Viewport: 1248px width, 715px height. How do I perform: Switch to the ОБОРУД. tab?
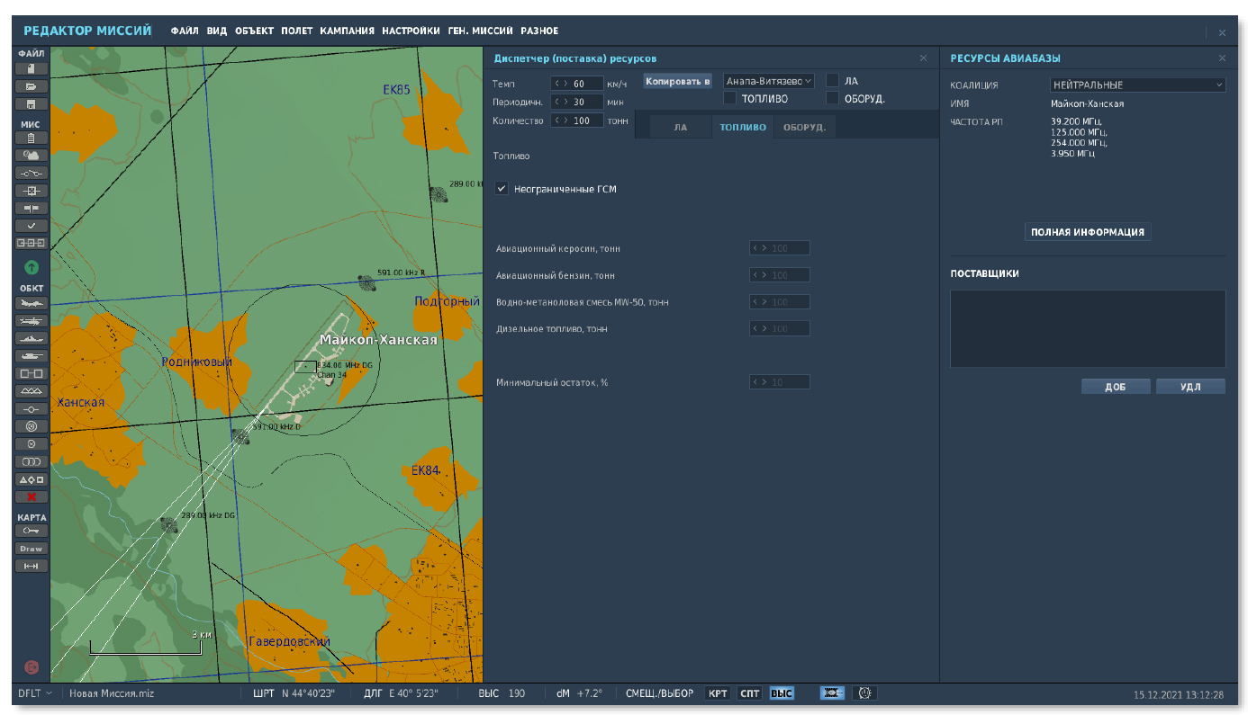804,128
